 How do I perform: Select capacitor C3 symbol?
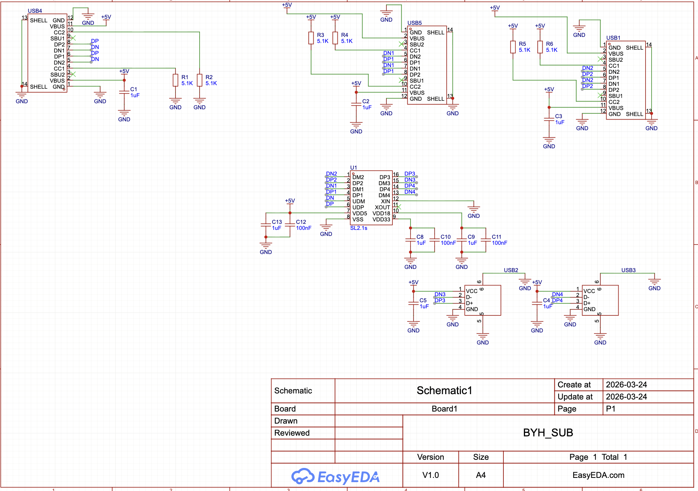click(x=549, y=119)
